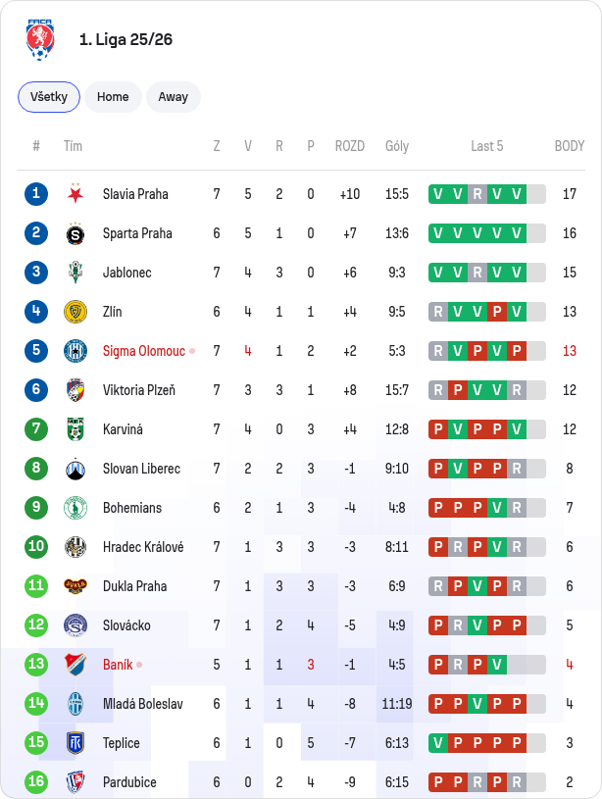Click the Viktoria Plzeň crest icon
Screen dimensions: 602x799
(x=75, y=390)
